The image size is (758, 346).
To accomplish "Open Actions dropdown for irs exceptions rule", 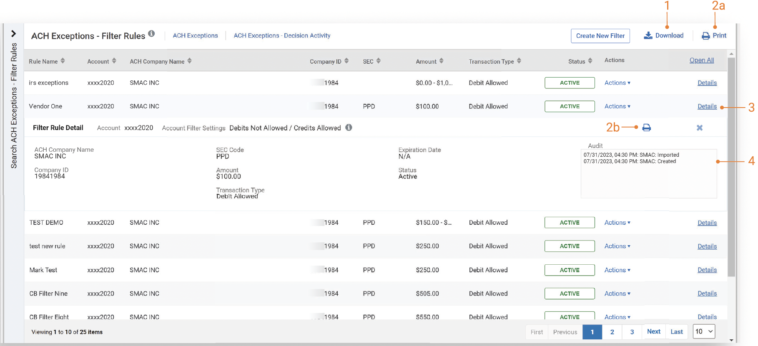I will click(x=617, y=83).
